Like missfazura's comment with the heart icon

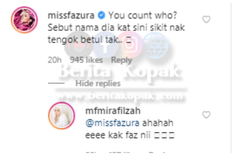[207, 19]
